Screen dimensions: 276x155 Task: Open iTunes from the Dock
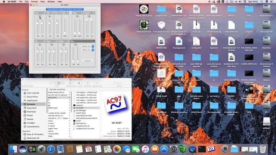(x=145, y=149)
